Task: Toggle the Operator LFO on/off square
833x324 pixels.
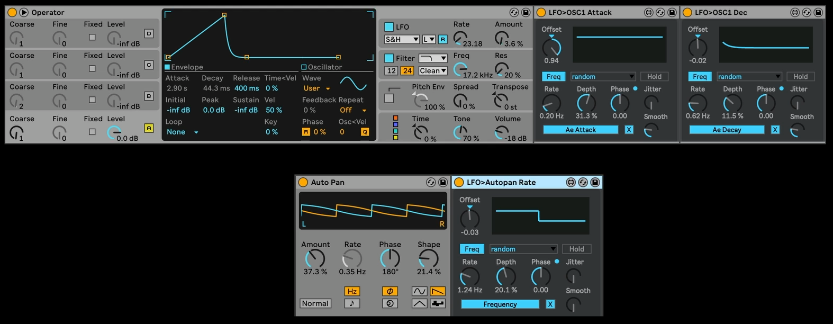Action: 389,27
